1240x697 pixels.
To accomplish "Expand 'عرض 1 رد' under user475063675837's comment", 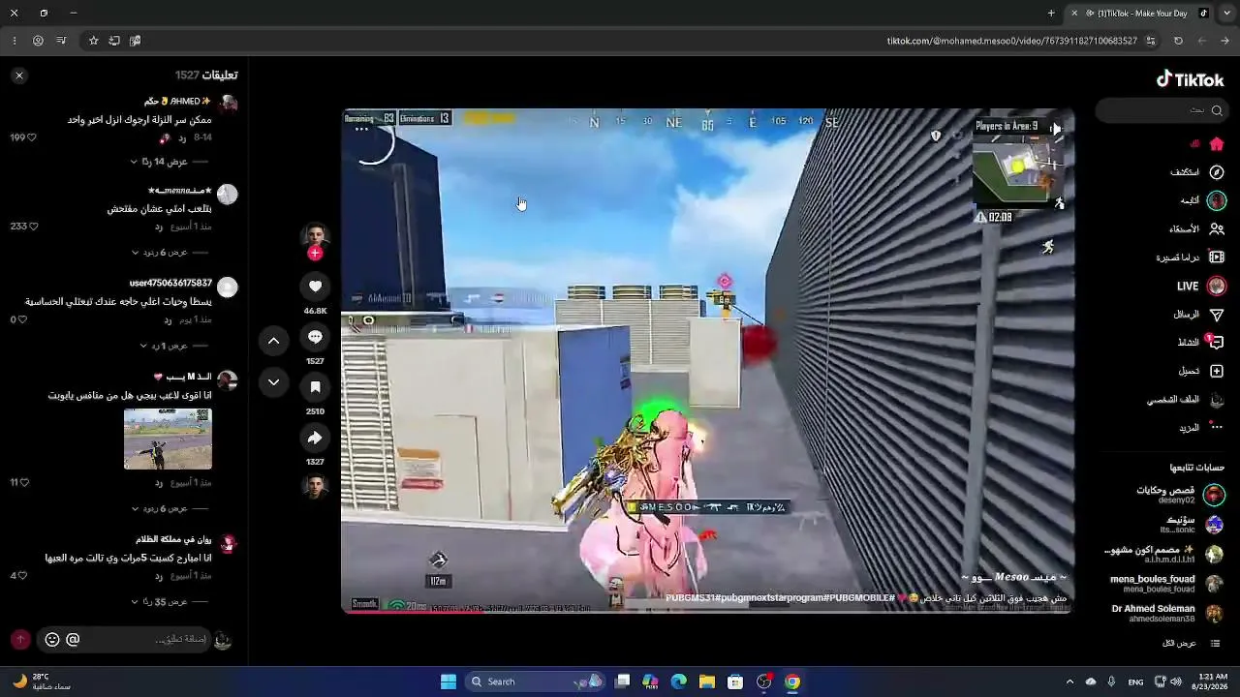I will point(163,346).
